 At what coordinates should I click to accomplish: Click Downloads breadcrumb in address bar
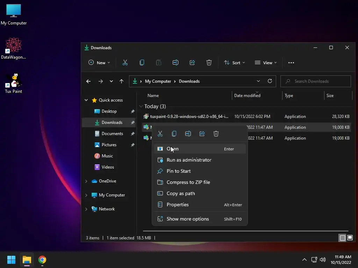pyautogui.click(x=189, y=81)
